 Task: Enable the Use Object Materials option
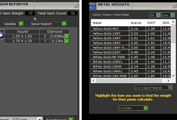click(x=170, y=88)
